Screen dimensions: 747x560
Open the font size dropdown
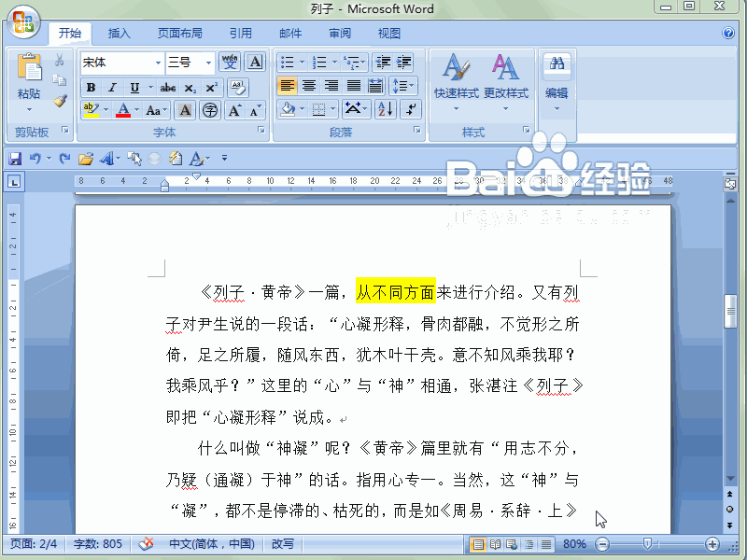[207, 63]
